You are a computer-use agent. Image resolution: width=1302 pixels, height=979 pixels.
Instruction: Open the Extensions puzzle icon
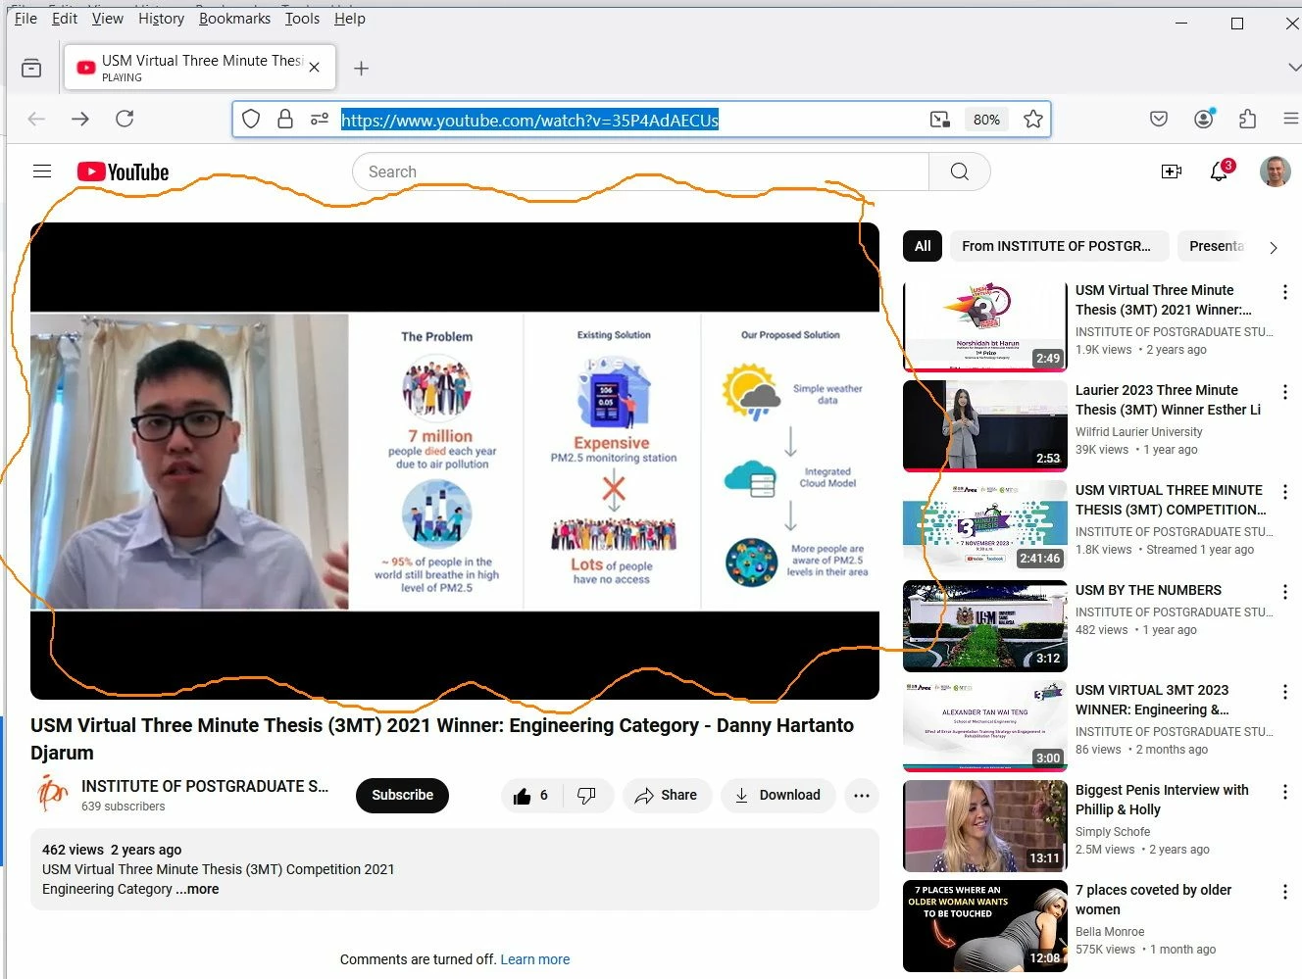pyautogui.click(x=1247, y=119)
